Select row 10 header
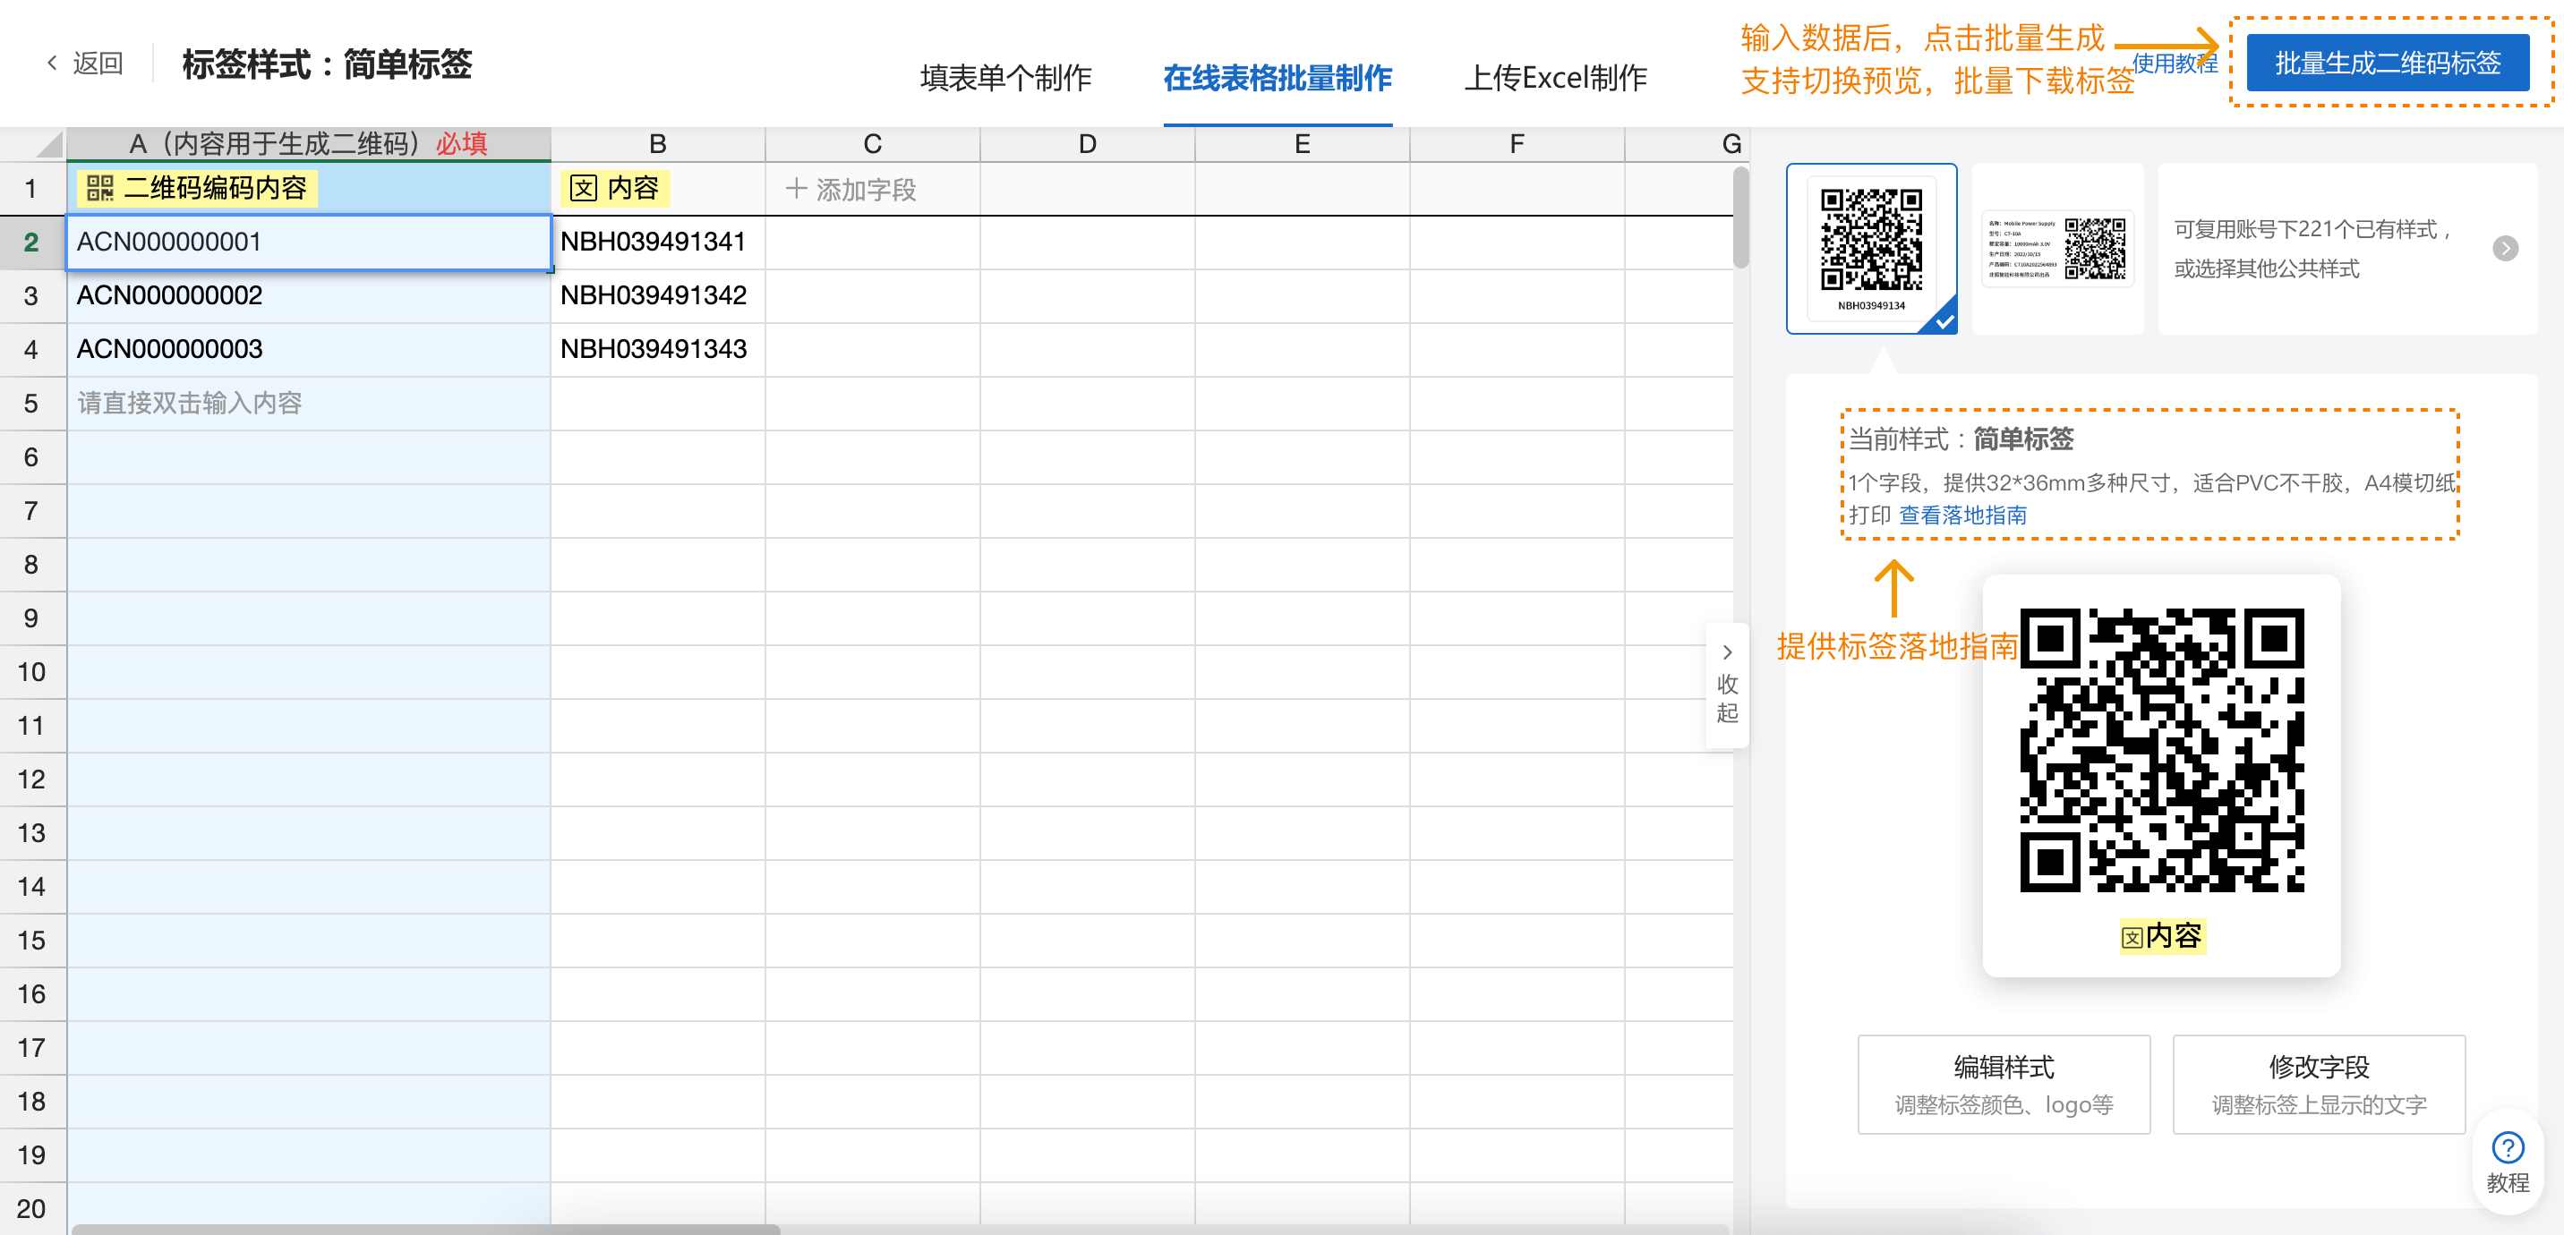Screen dimensions: 2564x1235 pos(33,672)
